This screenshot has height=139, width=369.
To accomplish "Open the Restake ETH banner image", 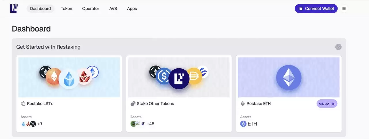I will point(289,77).
